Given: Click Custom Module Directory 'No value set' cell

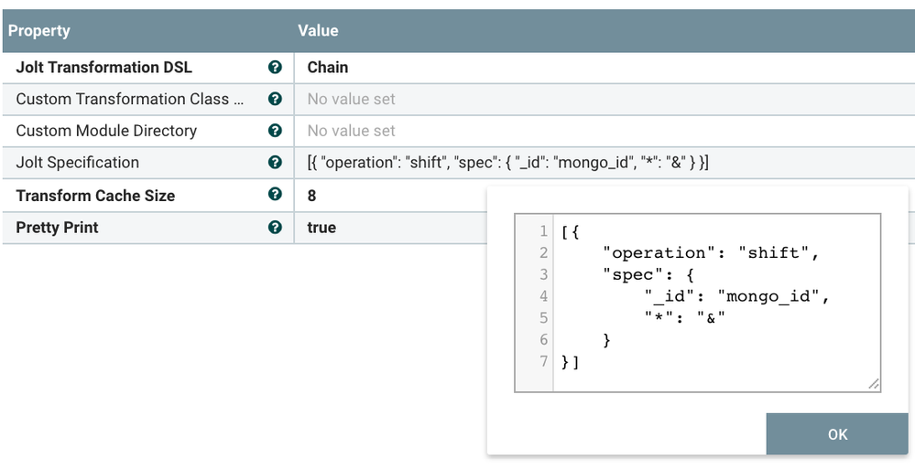Looking at the screenshot, I should [352, 131].
